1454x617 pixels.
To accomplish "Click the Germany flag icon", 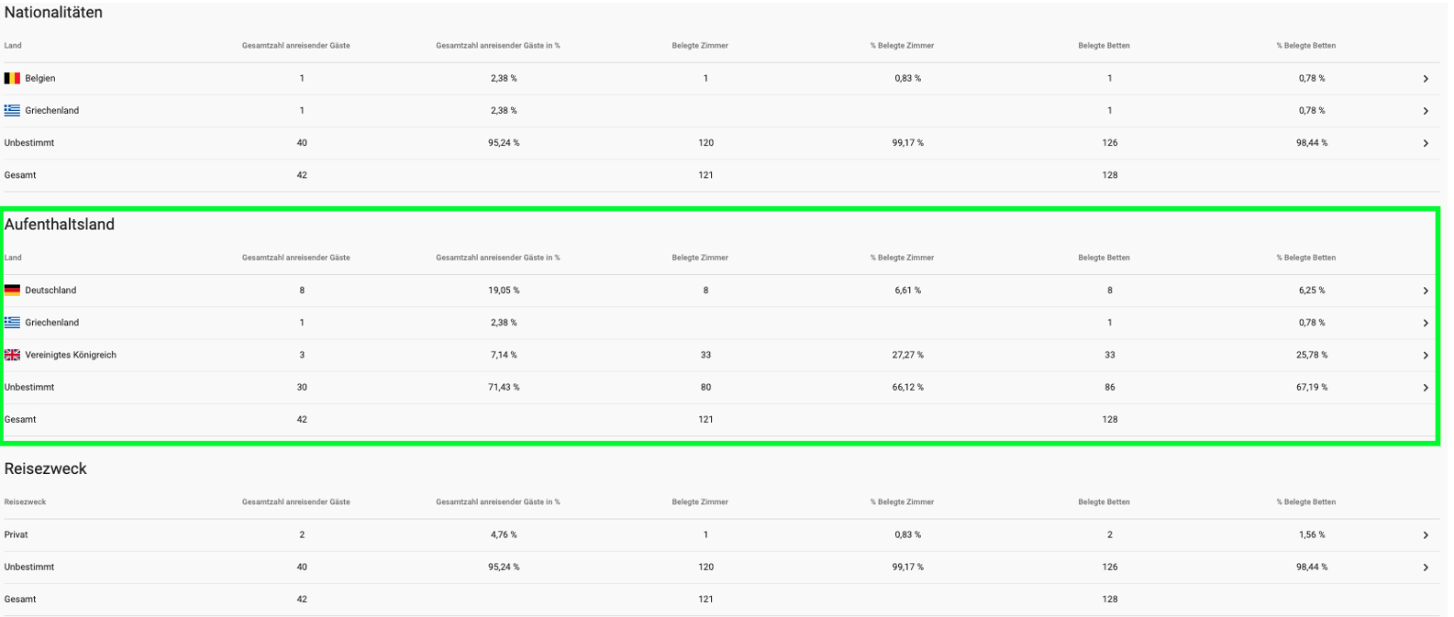I will [12, 291].
